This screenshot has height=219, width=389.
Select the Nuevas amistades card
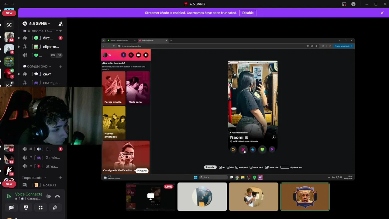tap(114, 123)
